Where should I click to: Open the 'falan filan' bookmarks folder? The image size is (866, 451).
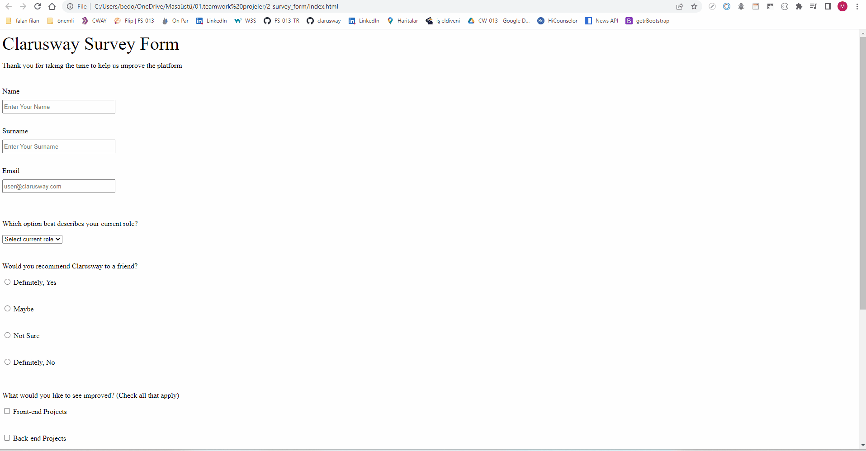[22, 21]
